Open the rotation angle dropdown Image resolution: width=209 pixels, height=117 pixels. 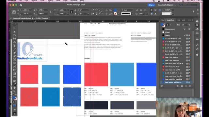click(88, 10)
